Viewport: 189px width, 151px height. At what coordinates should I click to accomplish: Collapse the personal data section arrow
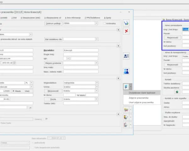click(118, 46)
